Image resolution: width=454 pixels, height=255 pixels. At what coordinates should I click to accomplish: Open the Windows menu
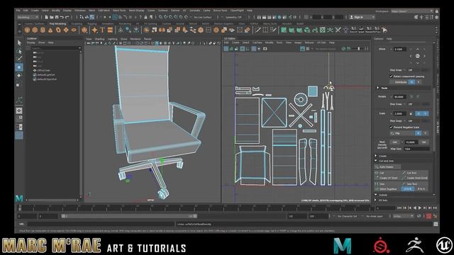pos(80,11)
